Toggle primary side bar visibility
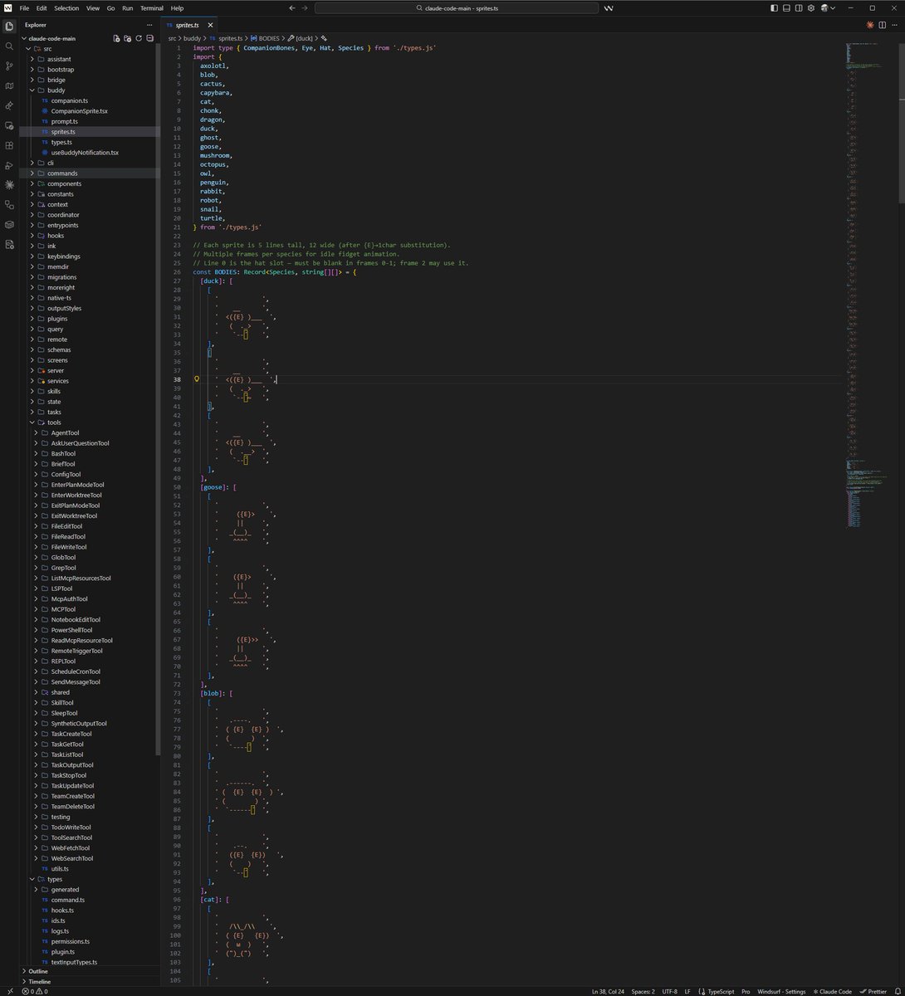This screenshot has height=996, width=905. pos(774,7)
